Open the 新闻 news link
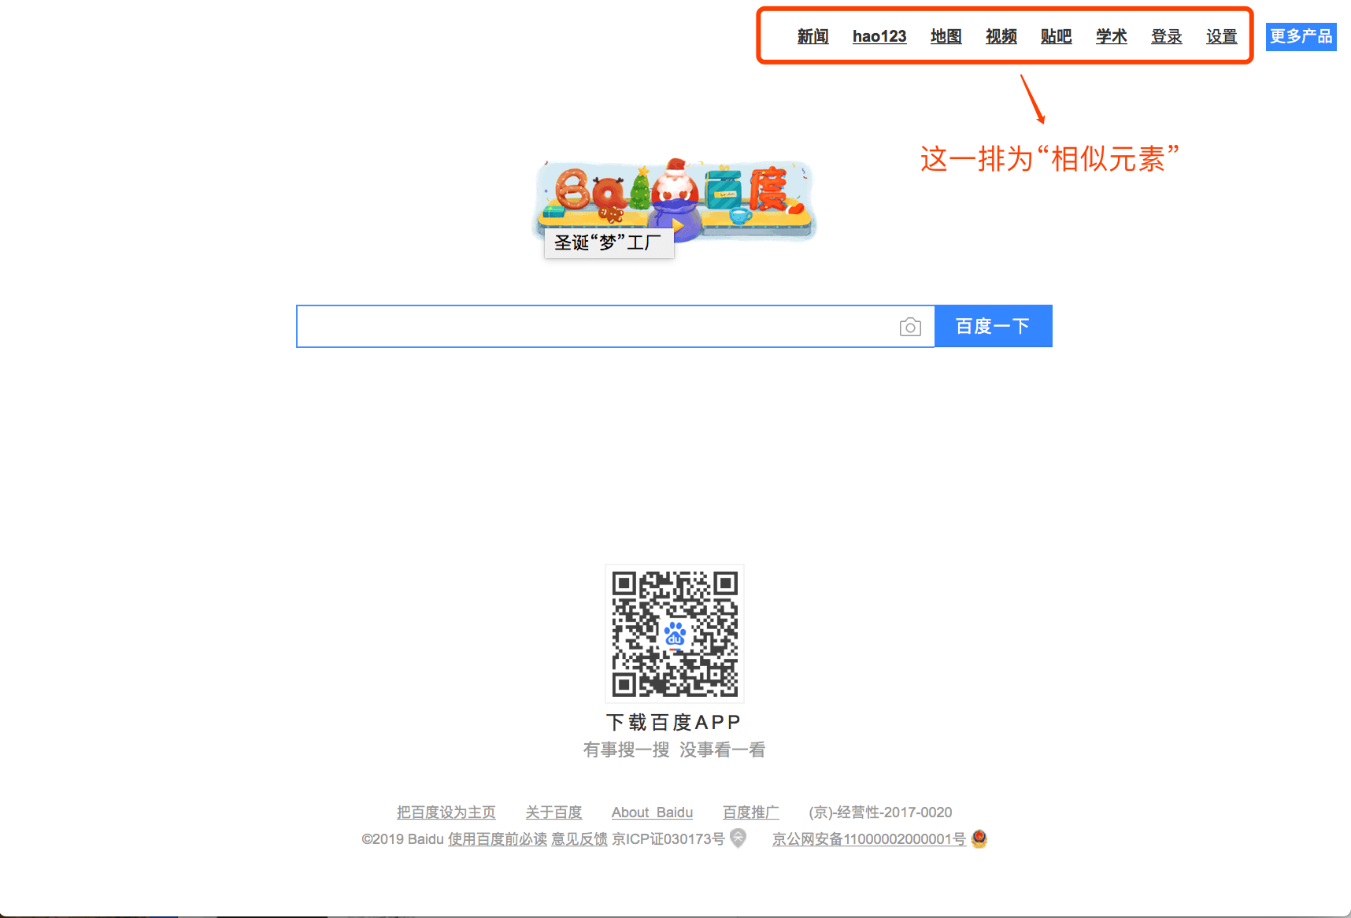Viewport: 1351px width, 918px height. 812,36
